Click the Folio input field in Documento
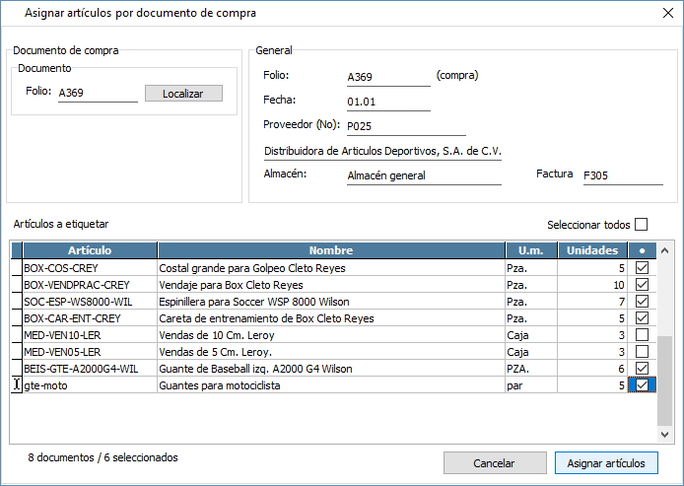Screen dimensions: 684x486 tap(98, 94)
